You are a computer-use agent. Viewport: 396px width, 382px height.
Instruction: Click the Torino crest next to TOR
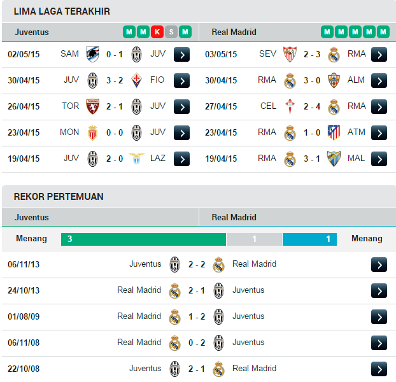92,106
